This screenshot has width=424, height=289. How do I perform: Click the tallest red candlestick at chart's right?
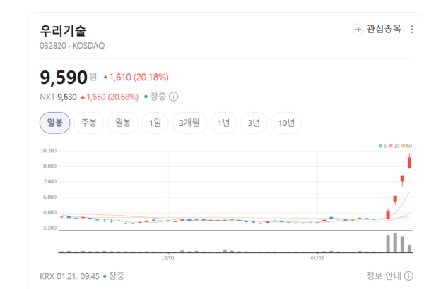click(409, 163)
